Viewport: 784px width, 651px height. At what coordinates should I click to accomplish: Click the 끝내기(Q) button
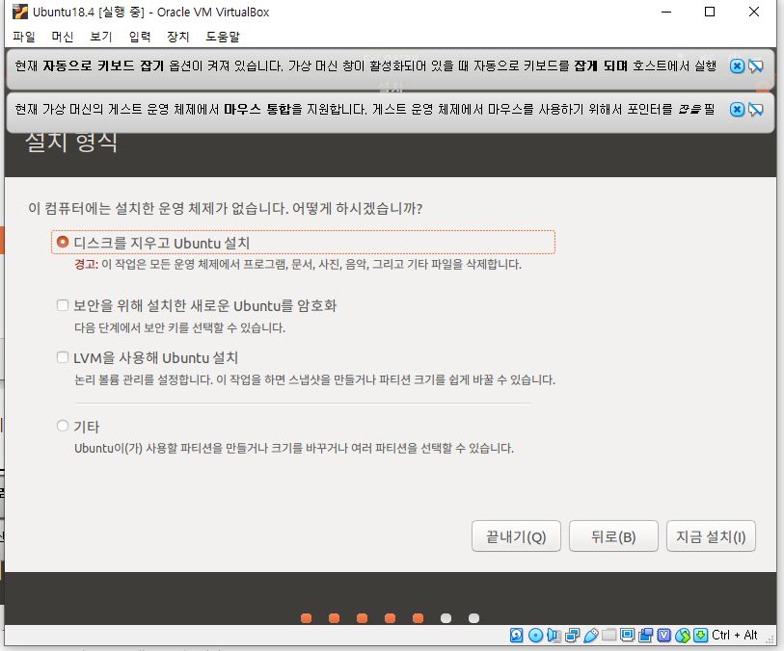tap(516, 536)
